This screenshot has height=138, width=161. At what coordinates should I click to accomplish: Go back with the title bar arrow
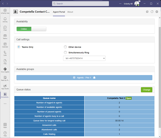tap(3, 3)
